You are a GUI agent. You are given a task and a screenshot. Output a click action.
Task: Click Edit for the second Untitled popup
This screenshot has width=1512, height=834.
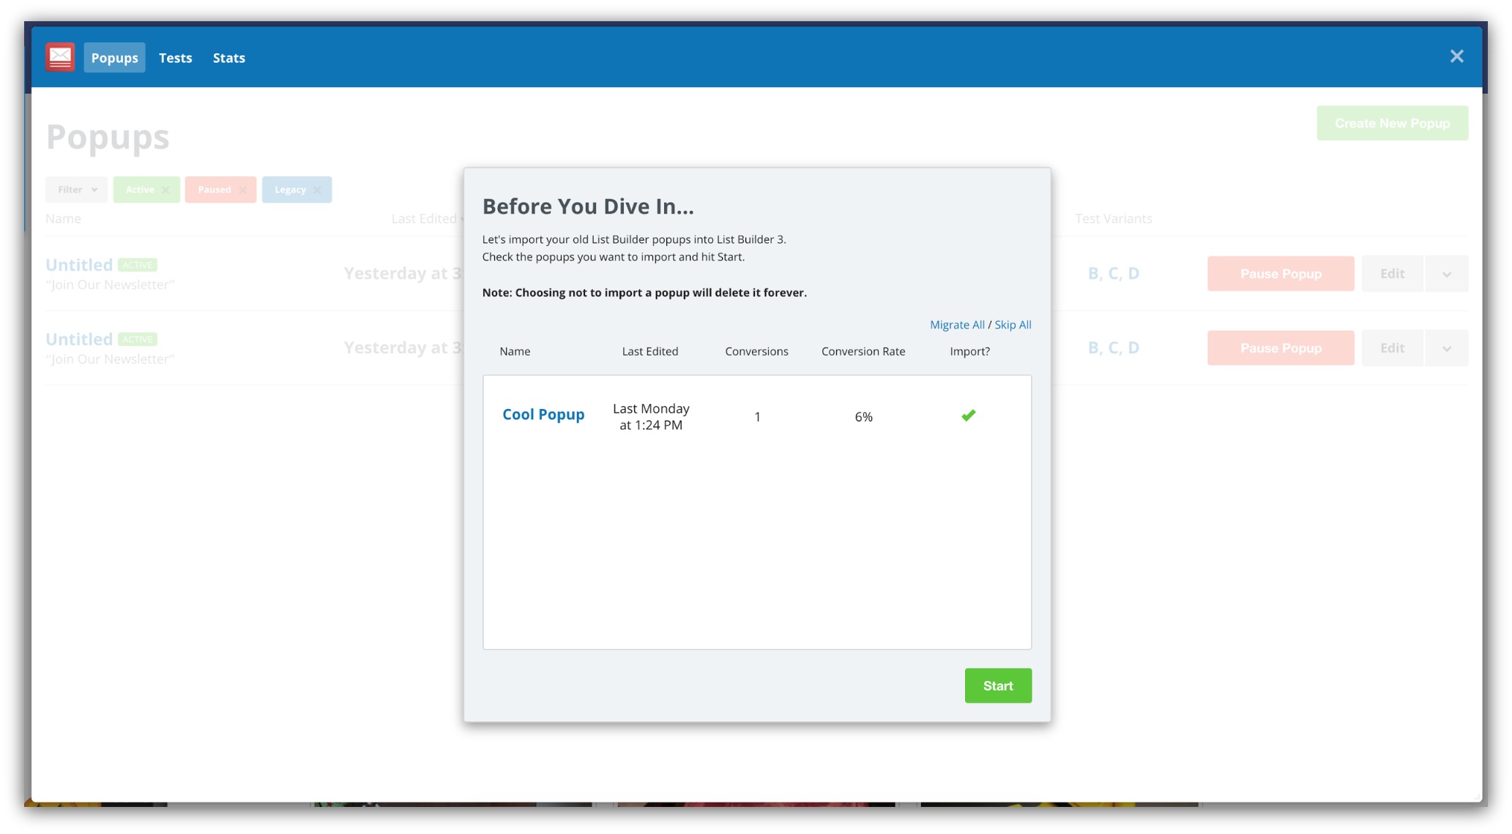pos(1392,348)
